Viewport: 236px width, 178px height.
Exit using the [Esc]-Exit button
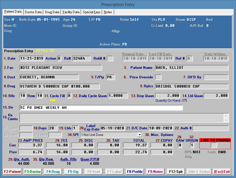tap(222, 171)
